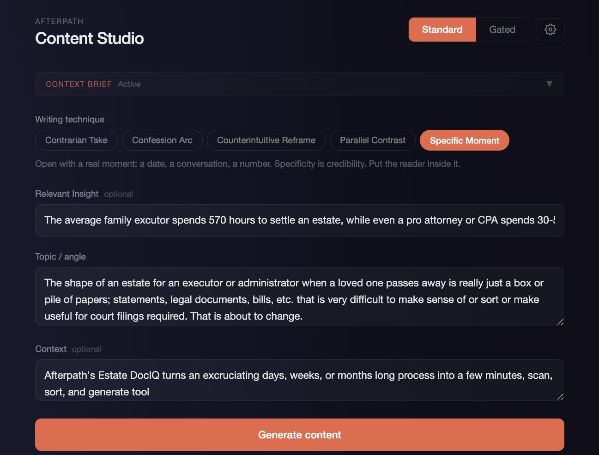Viewport: 599px width, 455px height.
Task: Click the Active status text
Action: point(129,84)
